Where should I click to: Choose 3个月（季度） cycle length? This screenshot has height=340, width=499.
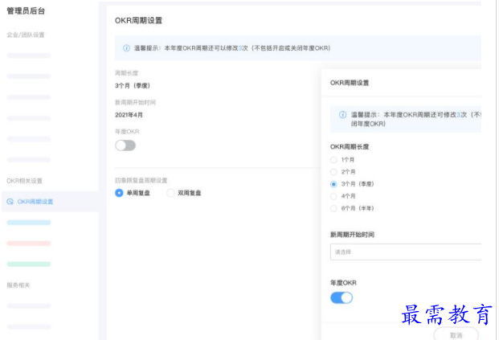(333, 184)
